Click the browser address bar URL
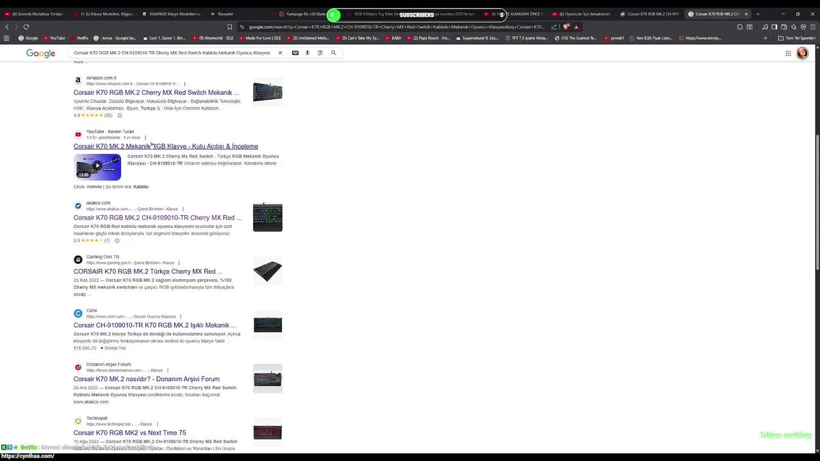Viewport: 820px width, 461px height. [397, 27]
